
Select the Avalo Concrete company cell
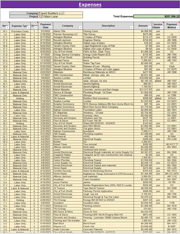[68, 229]
